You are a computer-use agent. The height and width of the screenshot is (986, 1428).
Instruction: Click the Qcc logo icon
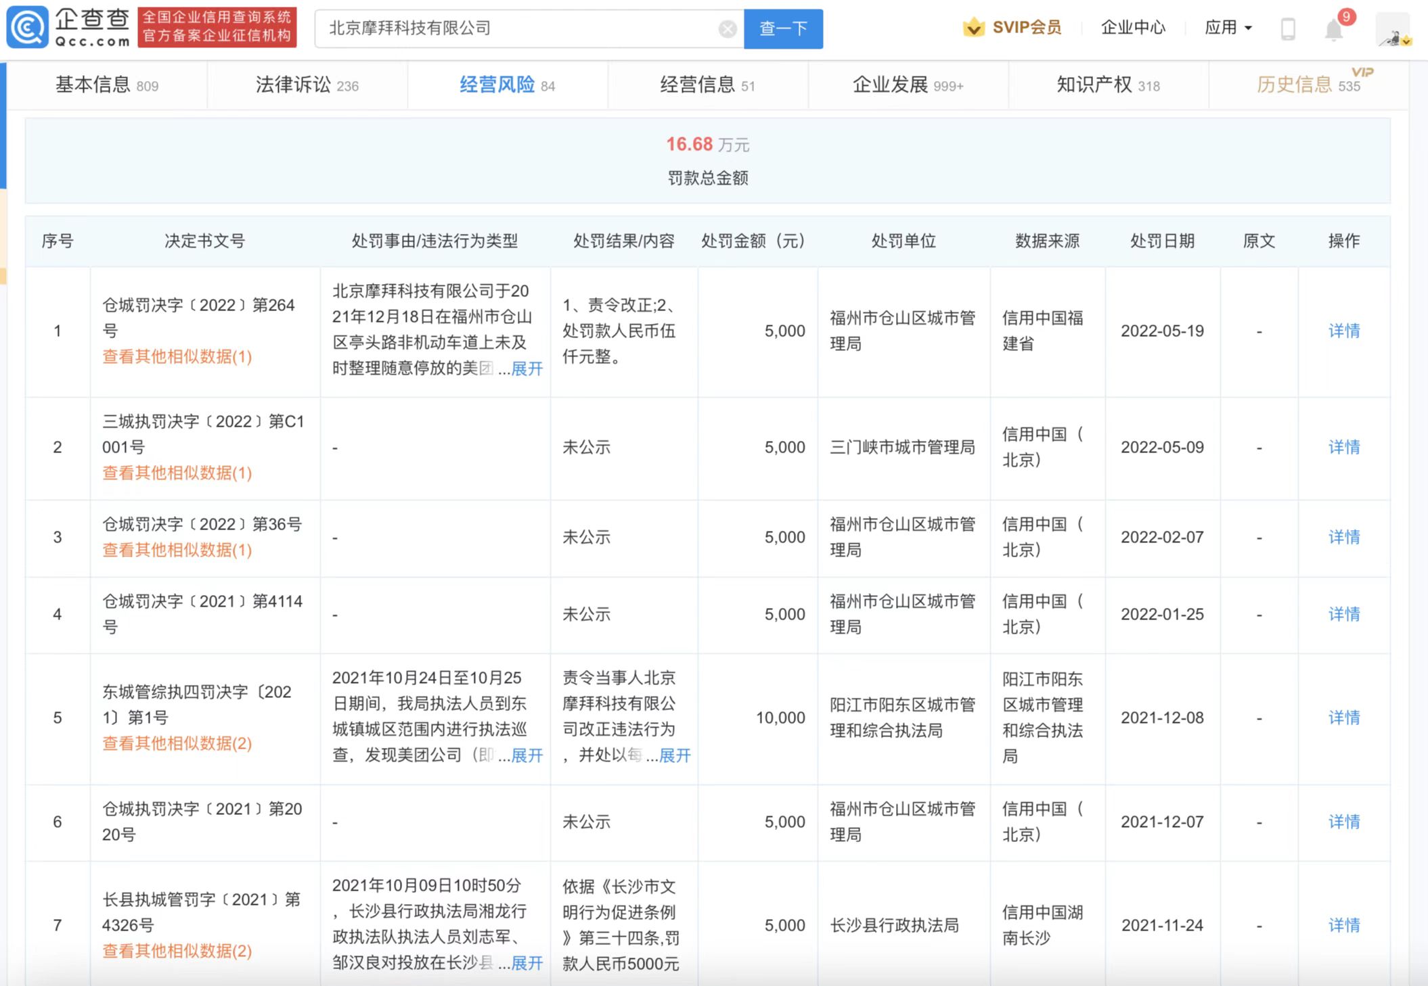(27, 27)
